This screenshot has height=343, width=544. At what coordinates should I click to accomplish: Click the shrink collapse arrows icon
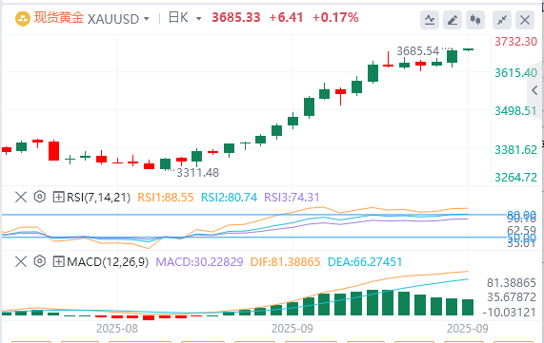(502, 20)
